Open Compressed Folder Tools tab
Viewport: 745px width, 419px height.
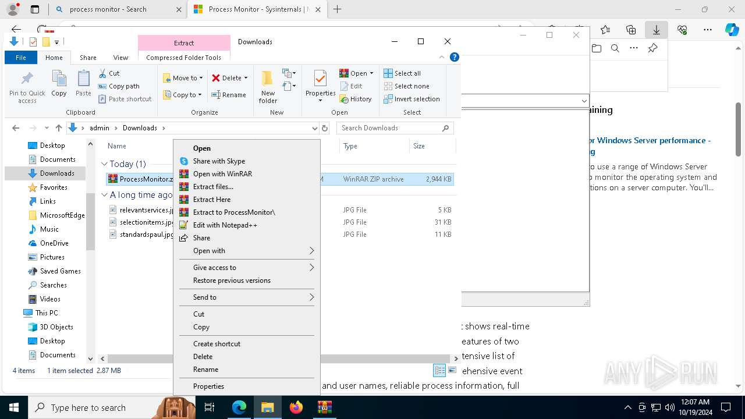[184, 58]
